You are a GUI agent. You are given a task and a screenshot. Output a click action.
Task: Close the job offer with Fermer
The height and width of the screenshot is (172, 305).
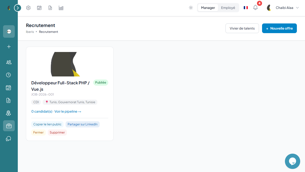(x=38, y=133)
